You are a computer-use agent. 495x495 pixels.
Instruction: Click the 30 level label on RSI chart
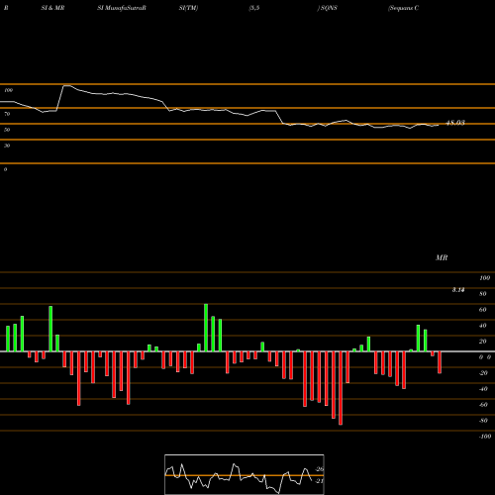pos(7,146)
